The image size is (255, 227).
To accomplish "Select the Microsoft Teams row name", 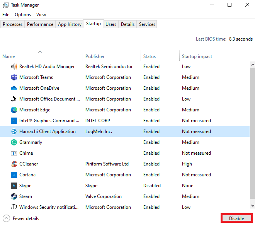I will tap(36, 77).
